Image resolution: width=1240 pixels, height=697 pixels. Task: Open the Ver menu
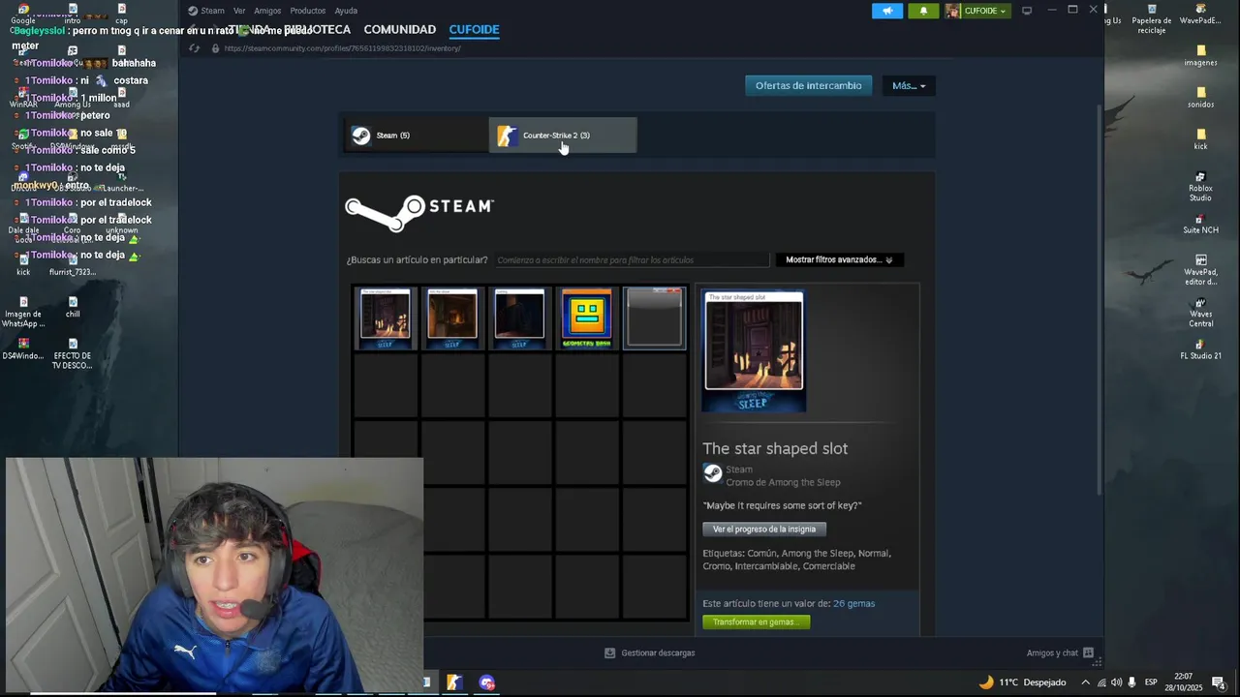click(x=239, y=11)
